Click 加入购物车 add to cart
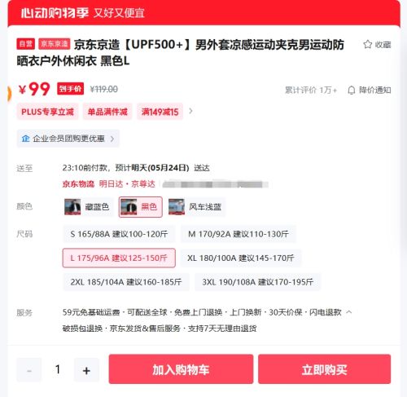The width and height of the screenshot is (407, 397). (x=181, y=369)
